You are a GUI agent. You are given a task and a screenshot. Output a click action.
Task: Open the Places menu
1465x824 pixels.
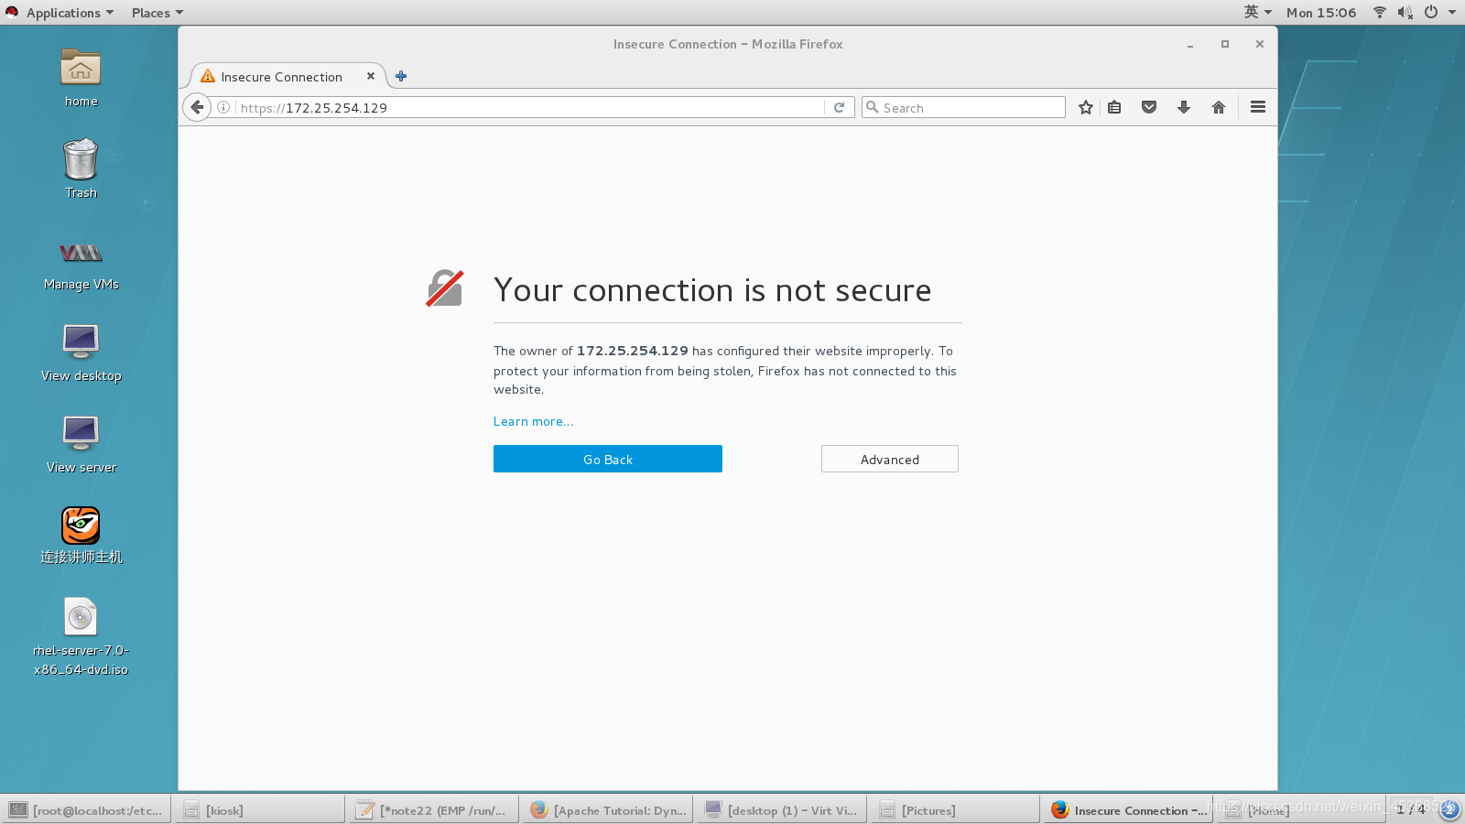click(x=157, y=13)
